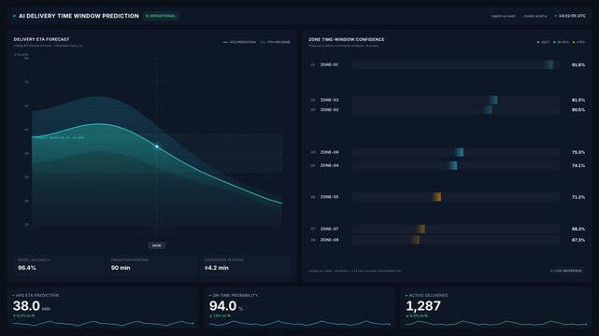
Task: Click the 81.5% value for ZONE-03
Action: coord(578,100)
